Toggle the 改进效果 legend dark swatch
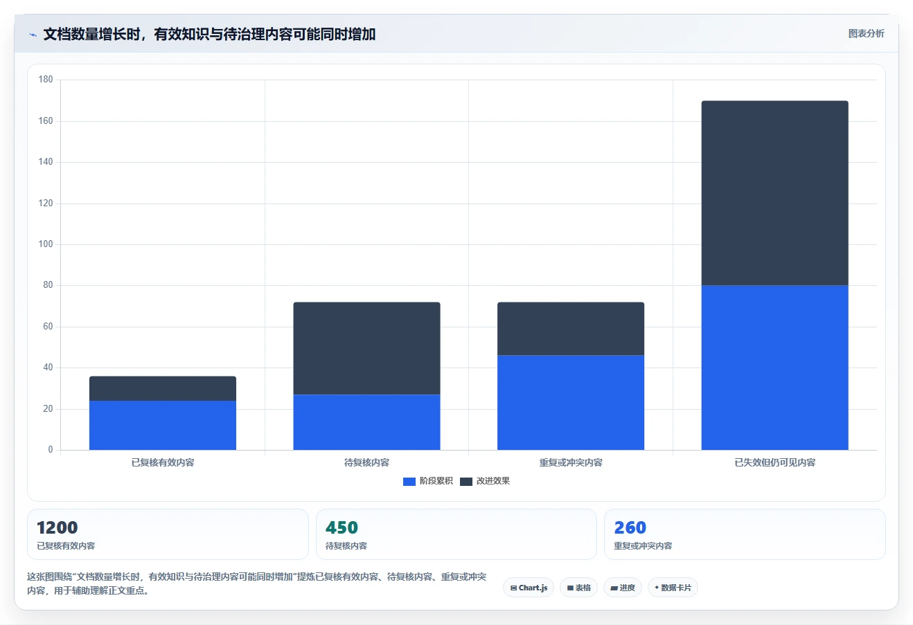This screenshot has width=913, height=625. tap(466, 481)
